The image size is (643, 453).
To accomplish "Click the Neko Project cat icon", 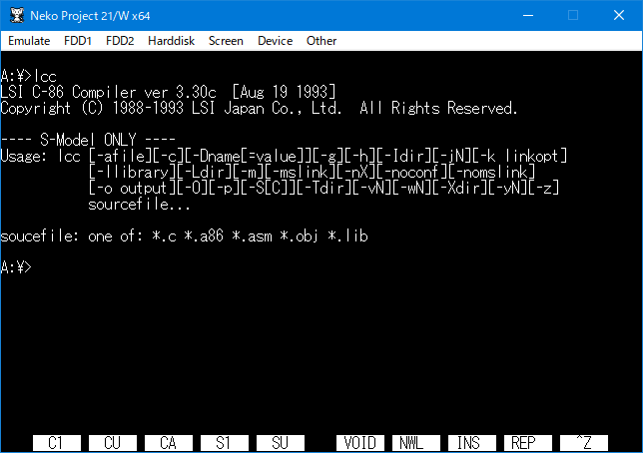I will tap(17, 15).
